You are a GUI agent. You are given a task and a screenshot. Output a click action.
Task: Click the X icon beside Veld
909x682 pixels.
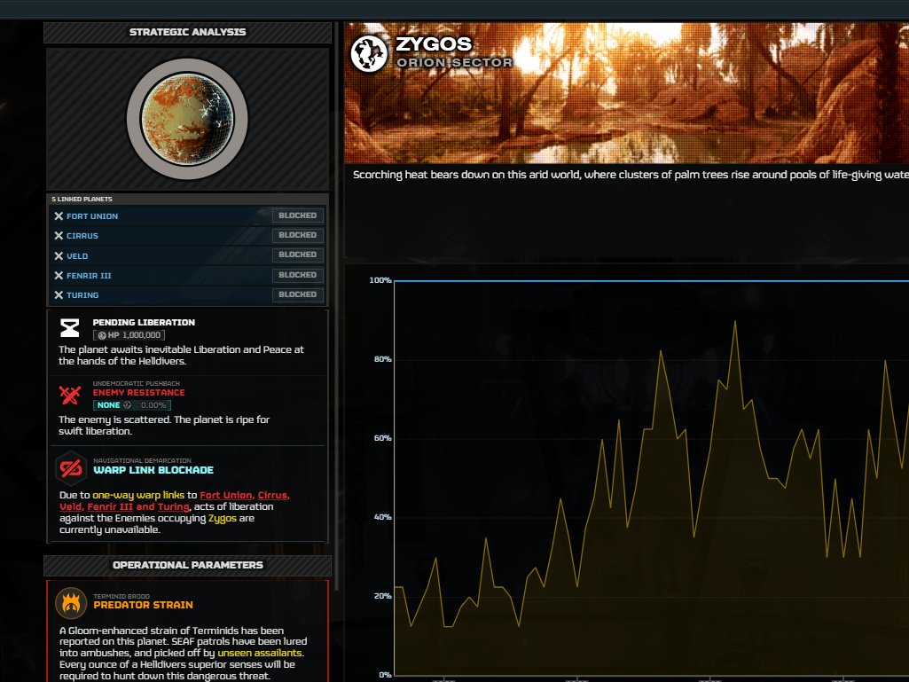pos(59,255)
